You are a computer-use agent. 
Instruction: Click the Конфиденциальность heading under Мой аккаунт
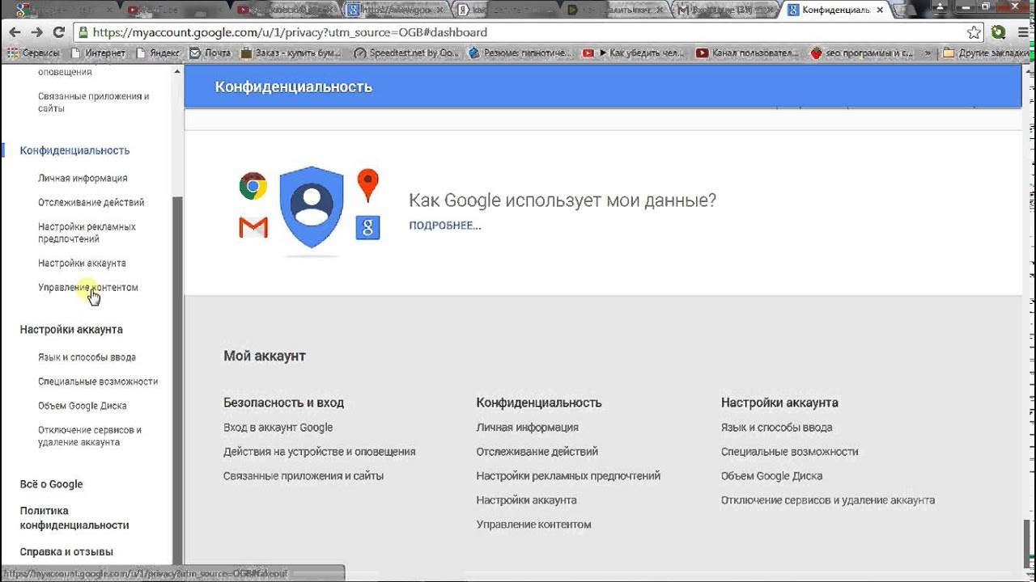point(539,403)
